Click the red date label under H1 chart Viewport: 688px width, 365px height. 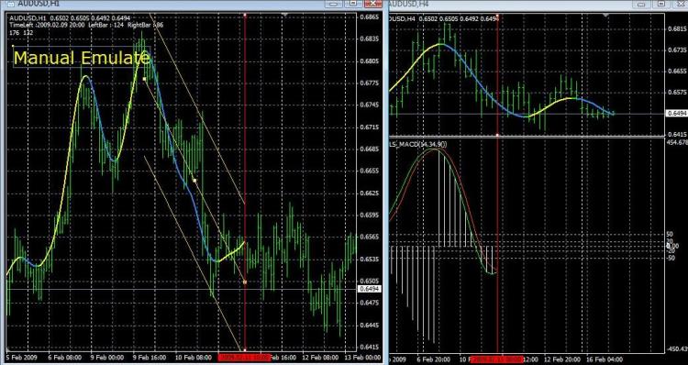pyautogui.click(x=244, y=357)
